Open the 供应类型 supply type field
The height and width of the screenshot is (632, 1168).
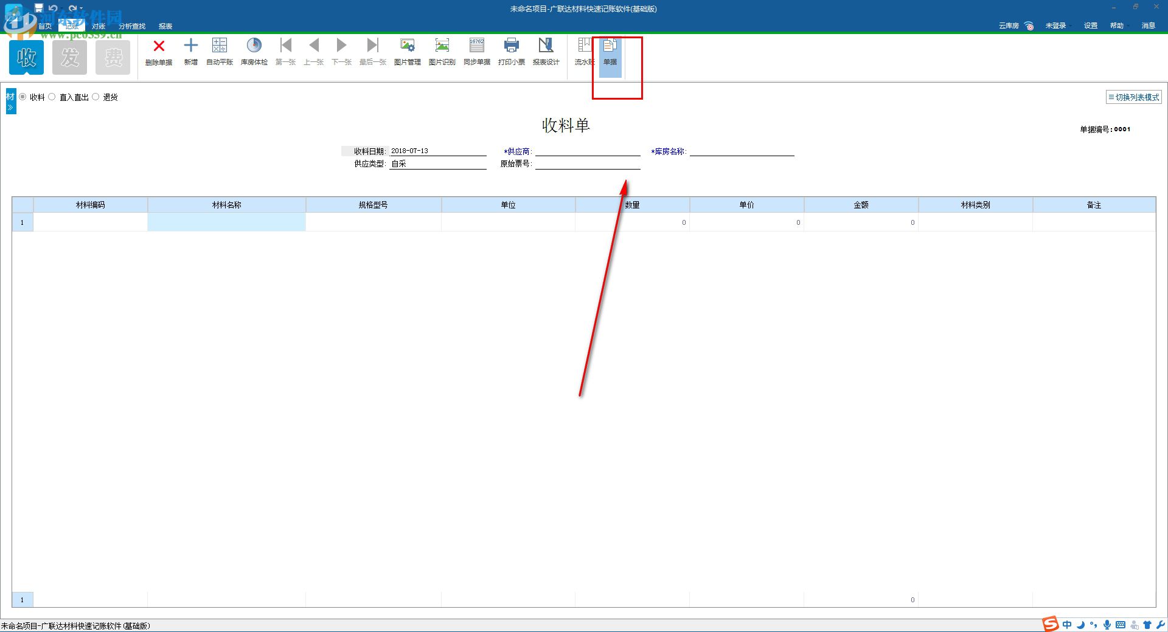(437, 163)
